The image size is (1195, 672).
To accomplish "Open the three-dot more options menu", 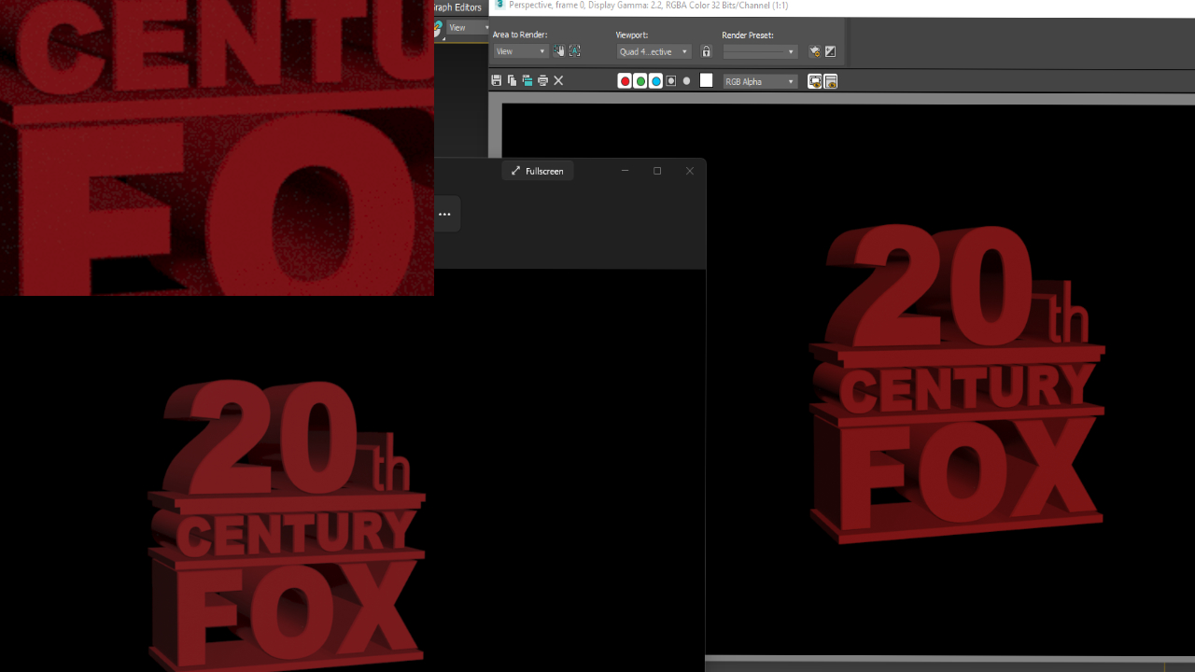I will click(x=444, y=214).
